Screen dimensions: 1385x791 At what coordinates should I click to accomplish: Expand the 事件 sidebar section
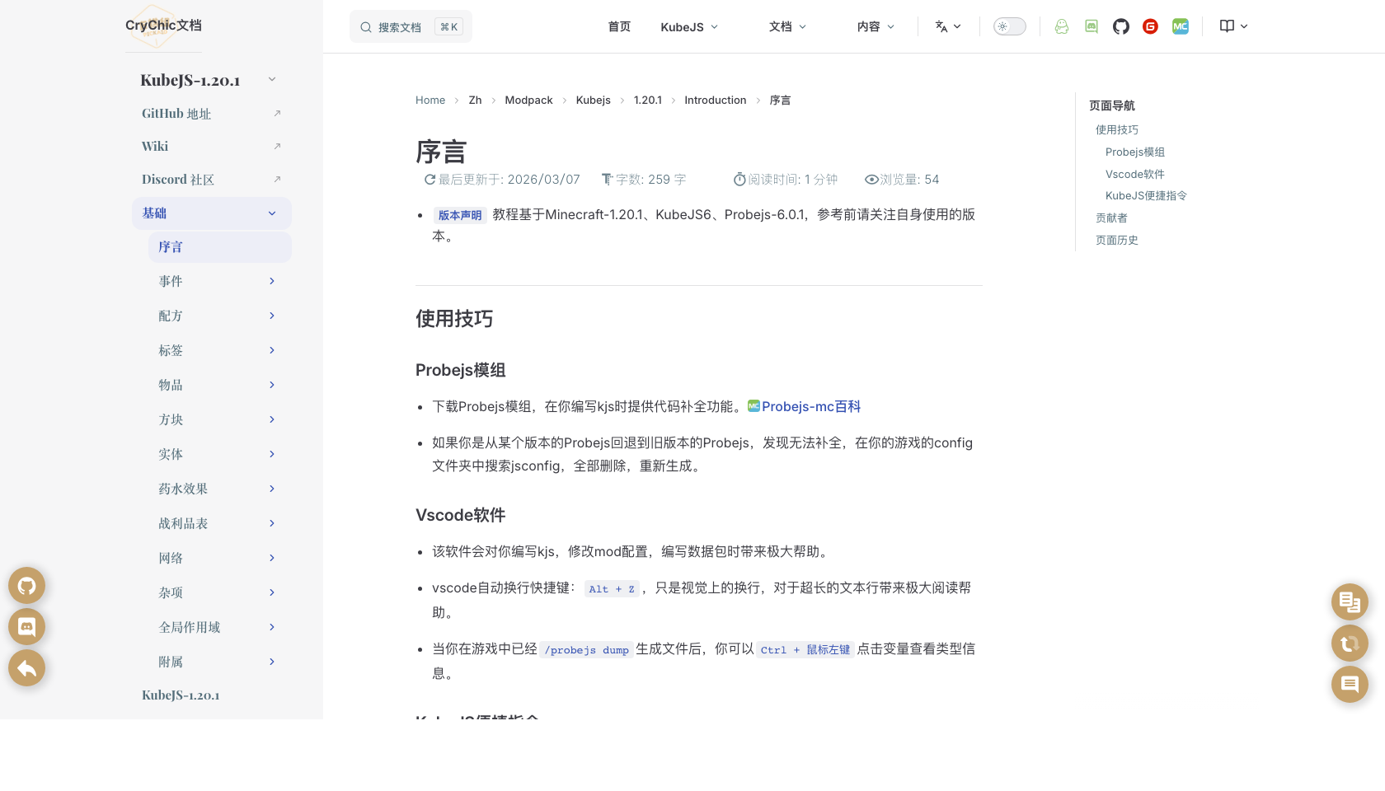point(218,281)
